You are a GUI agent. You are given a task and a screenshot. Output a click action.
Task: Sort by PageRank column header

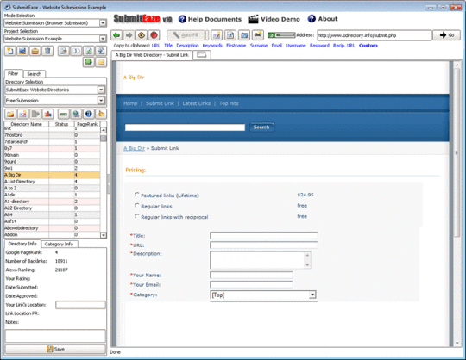tap(87, 124)
